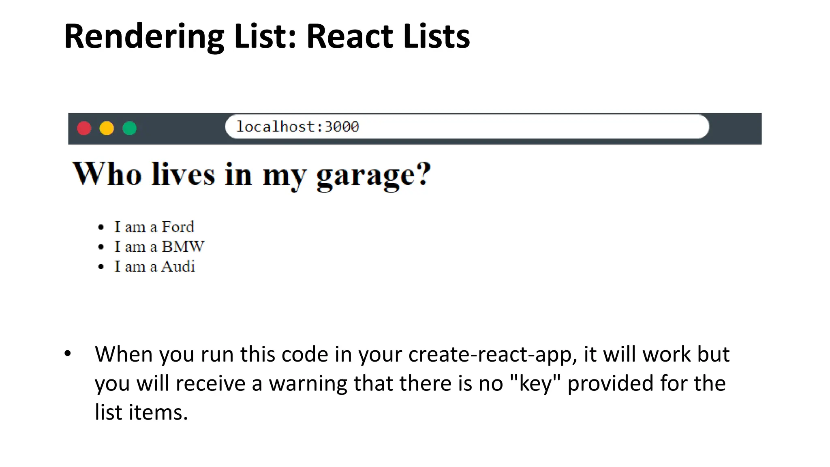830x467 pixels.
Task: Select the list item 'I am a Audi'
Action: click(154, 266)
